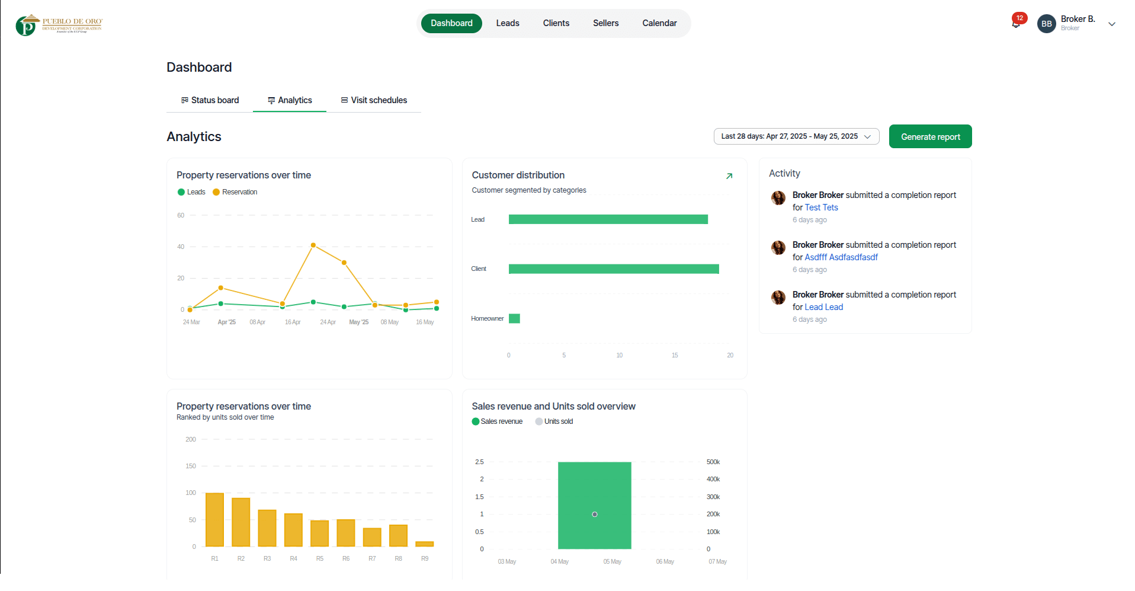Click the Pueblo de Oro logo
This screenshot has height=591, width=1135.
[59, 25]
